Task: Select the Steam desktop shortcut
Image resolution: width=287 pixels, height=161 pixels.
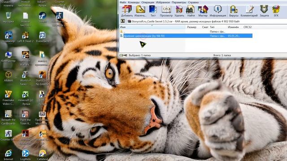Action: pyautogui.click(x=43, y=17)
